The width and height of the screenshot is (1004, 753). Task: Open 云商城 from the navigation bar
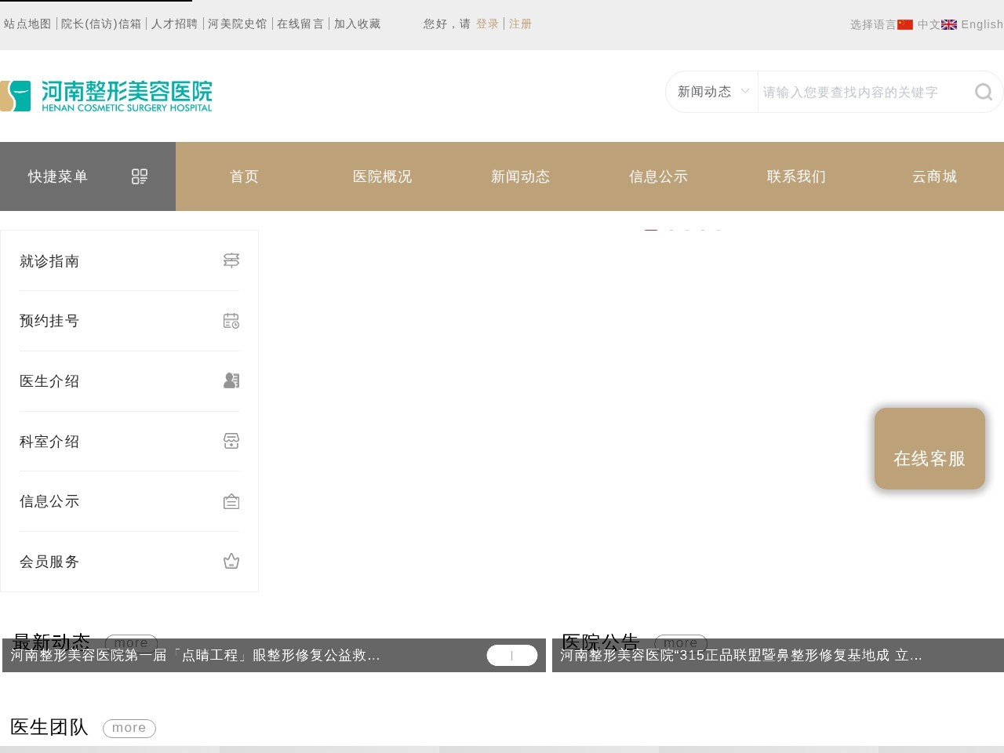[934, 176]
